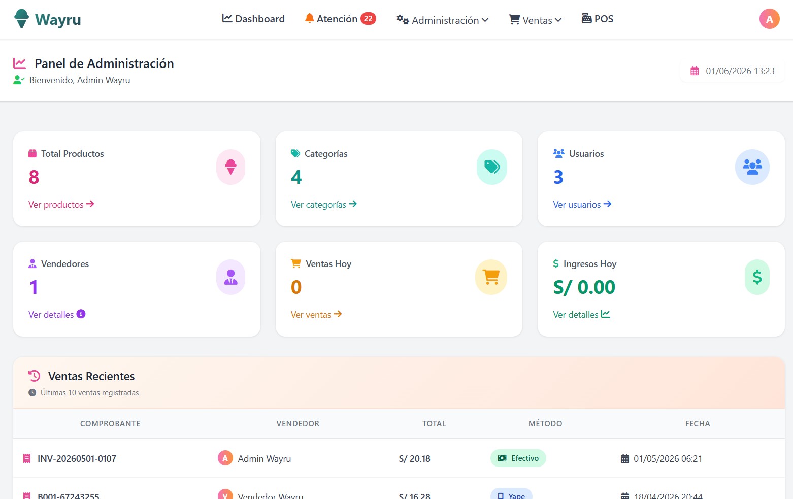
Task: Click the small users icon beside Usuarios label
Action: pyautogui.click(x=559, y=153)
